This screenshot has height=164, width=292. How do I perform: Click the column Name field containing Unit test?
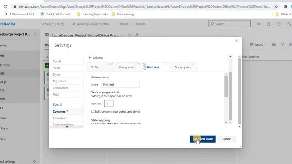pyautogui.click(x=120, y=84)
